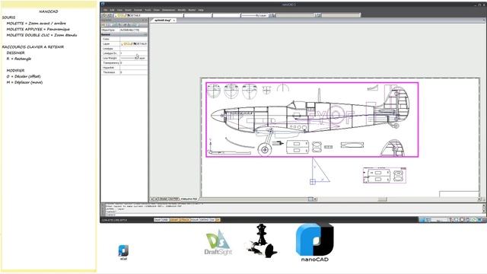
Task: Close the spitmk8.dwg document tab
Action: click(174, 21)
